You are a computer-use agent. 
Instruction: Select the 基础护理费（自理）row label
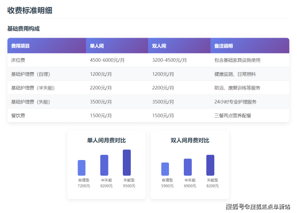pyautogui.click(x=31, y=74)
